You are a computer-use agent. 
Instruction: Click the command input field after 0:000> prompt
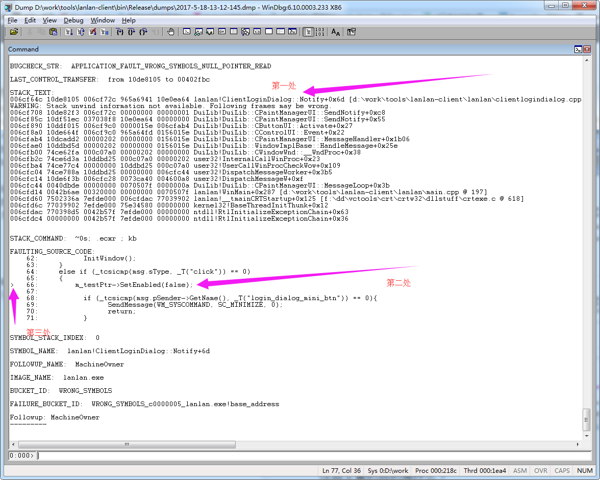(x=306, y=456)
